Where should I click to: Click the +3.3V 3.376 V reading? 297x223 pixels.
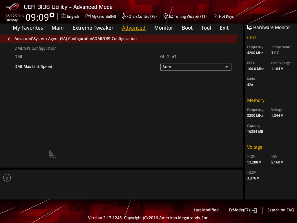click(x=253, y=178)
